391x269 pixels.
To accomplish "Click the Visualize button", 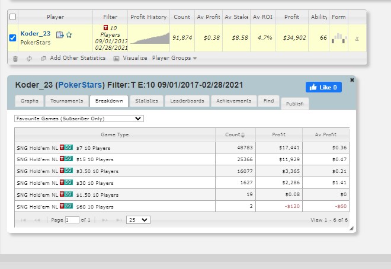I will tap(130, 58).
